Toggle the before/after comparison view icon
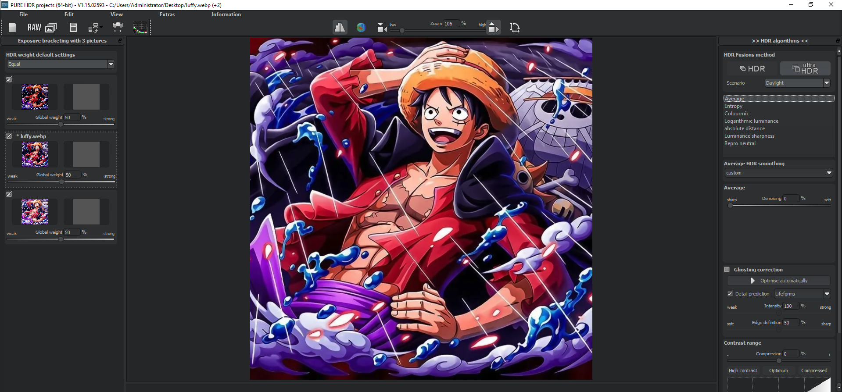This screenshot has height=392, width=842. coord(340,27)
